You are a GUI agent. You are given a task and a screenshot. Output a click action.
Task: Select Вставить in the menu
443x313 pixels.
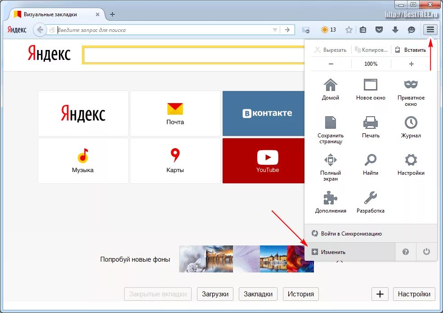point(411,50)
